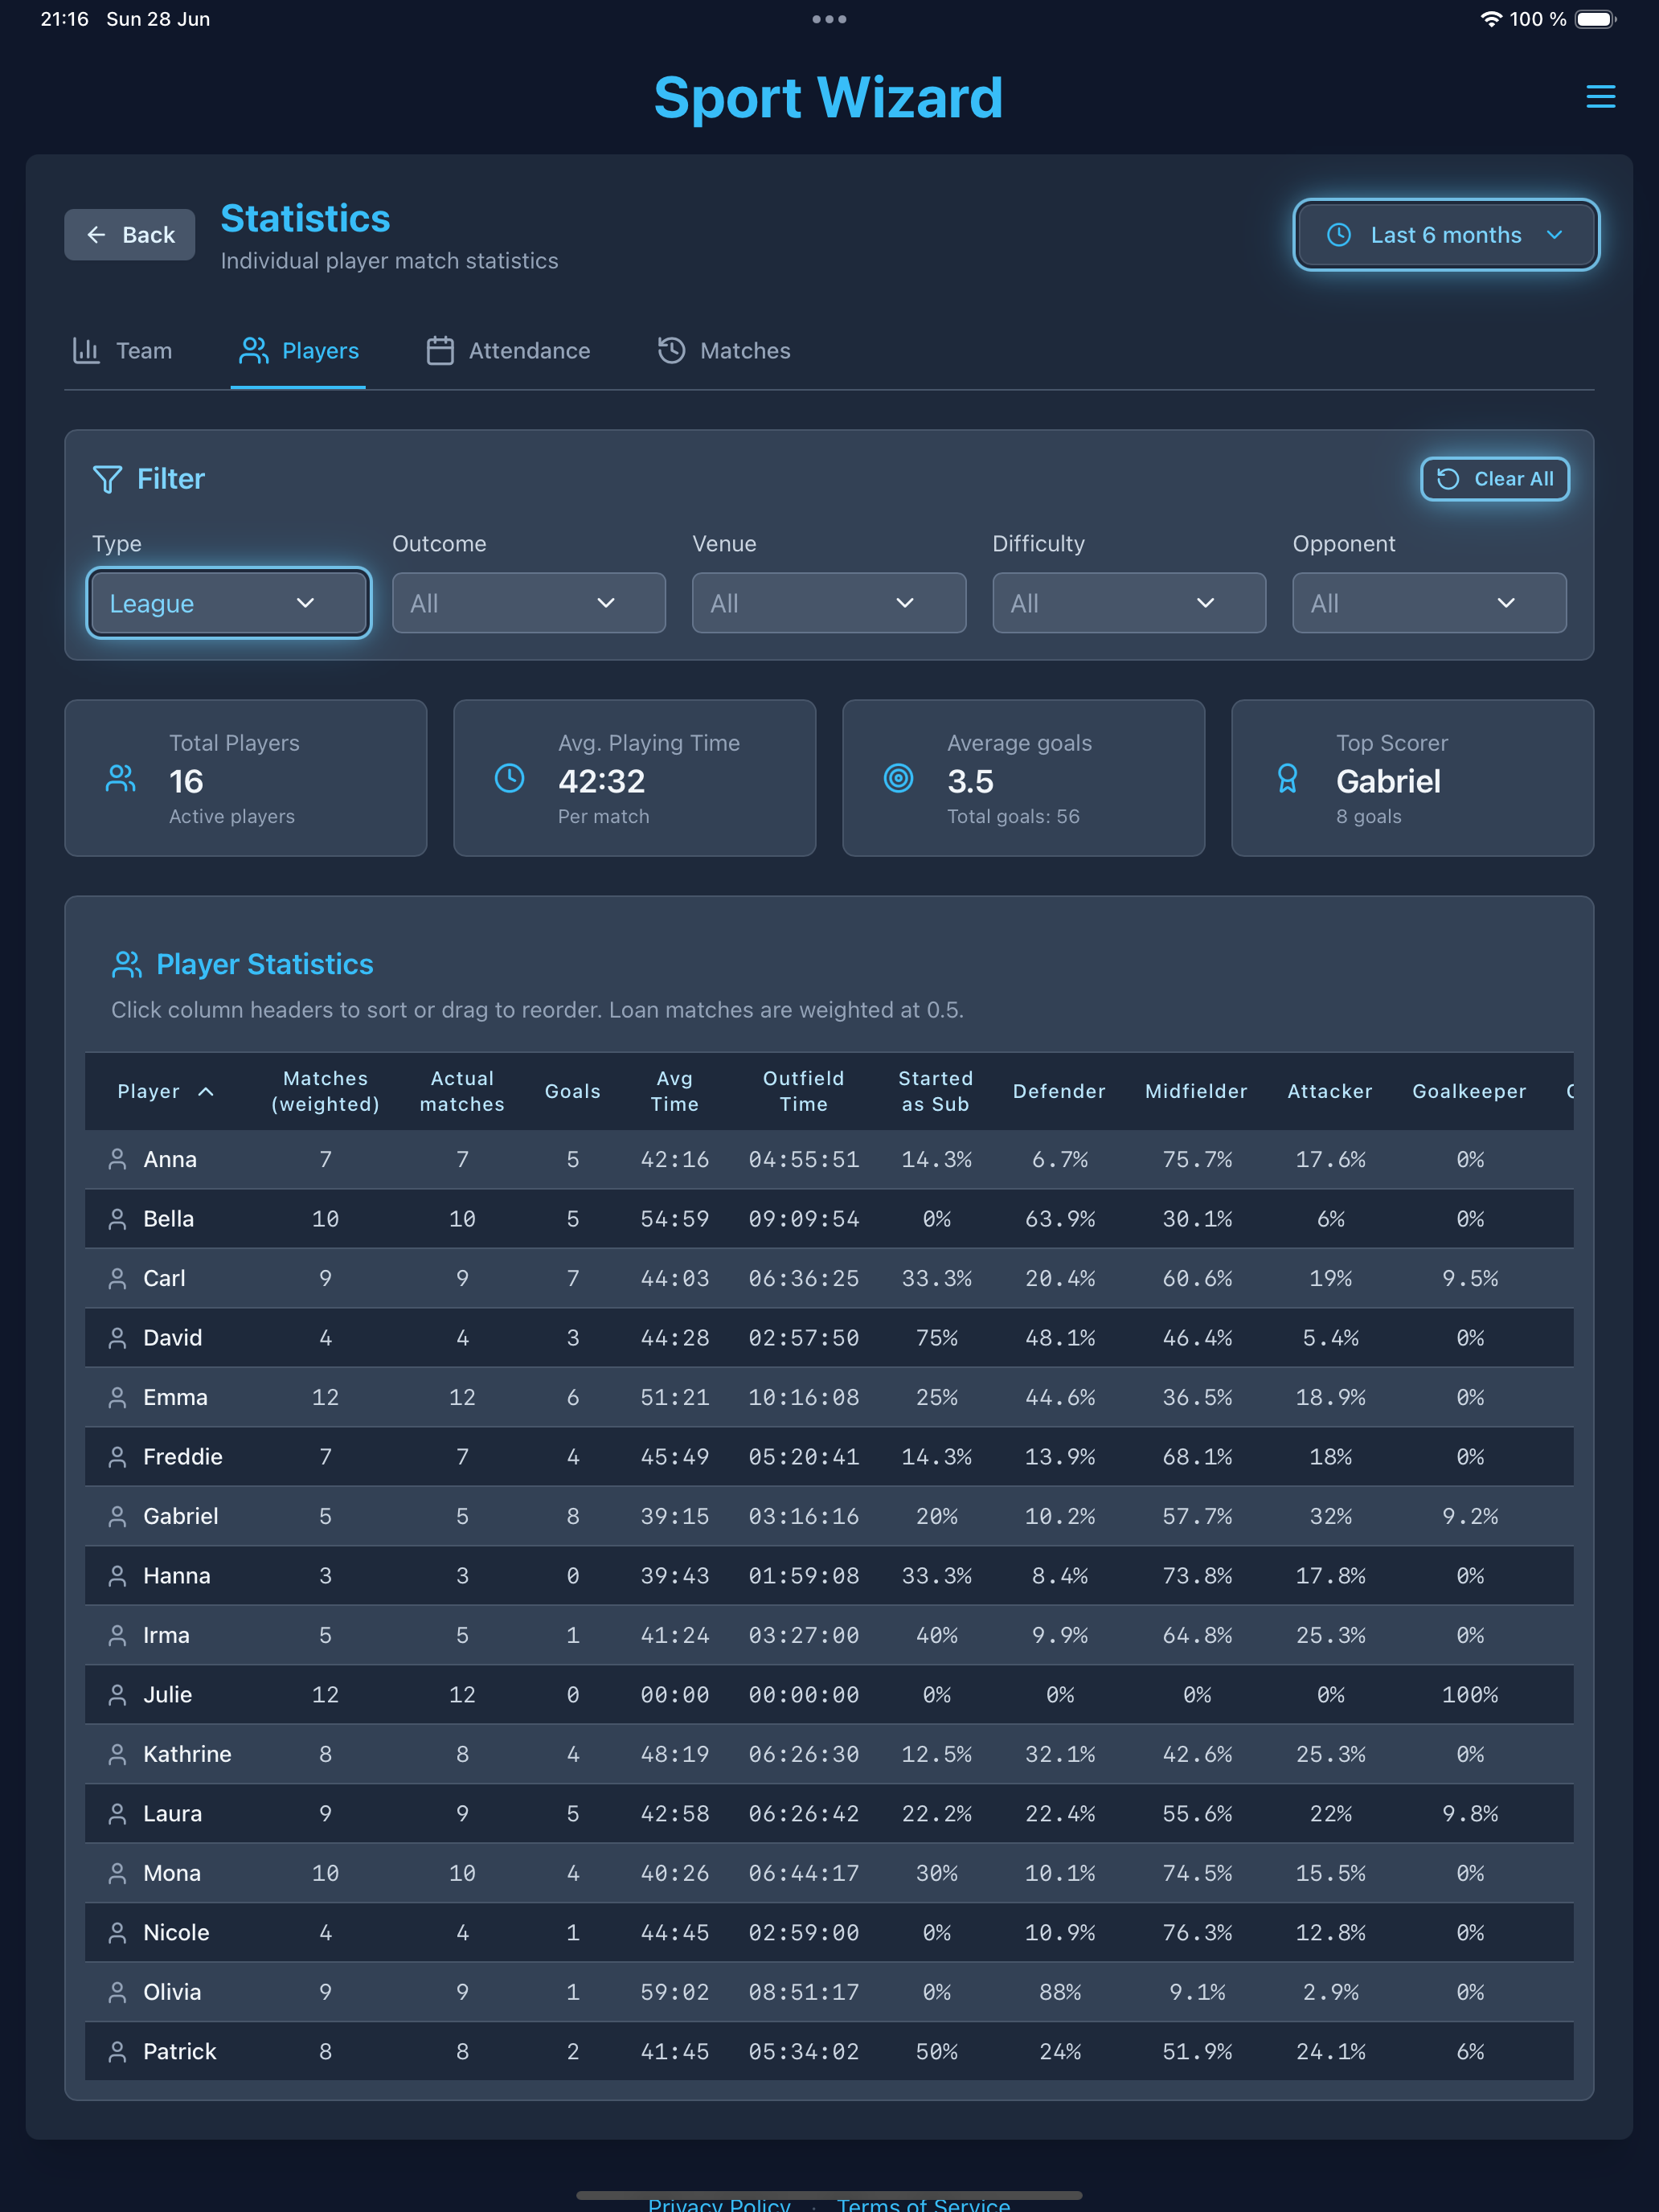Click Freddie's player avatar icon

click(x=117, y=1457)
